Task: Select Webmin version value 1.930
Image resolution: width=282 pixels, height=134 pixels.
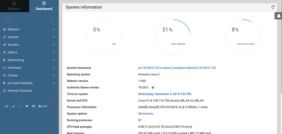Action: tap(142, 81)
